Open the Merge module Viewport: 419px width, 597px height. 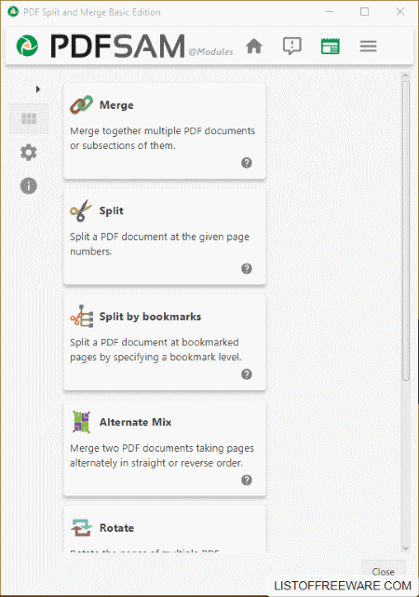(x=165, y=131)
